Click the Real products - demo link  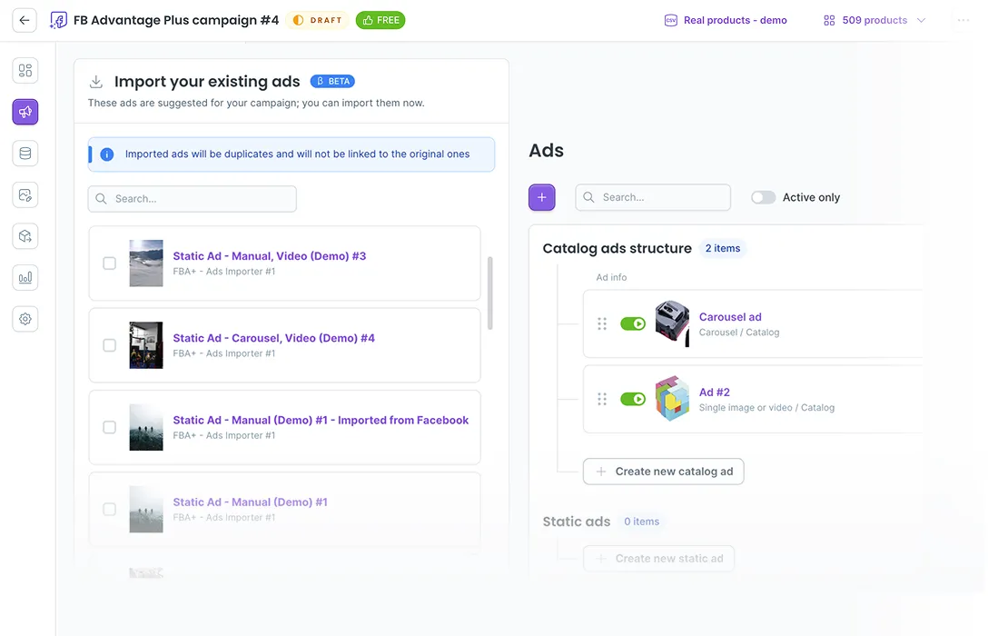point(735,20)
